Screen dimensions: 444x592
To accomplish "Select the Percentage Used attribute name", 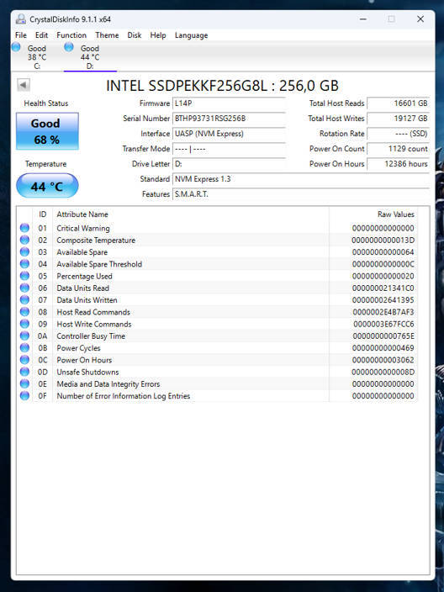I will 84,276.
